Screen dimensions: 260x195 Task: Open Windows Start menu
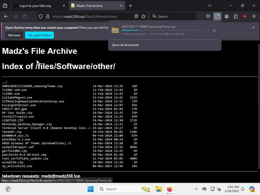pos(91,189)
